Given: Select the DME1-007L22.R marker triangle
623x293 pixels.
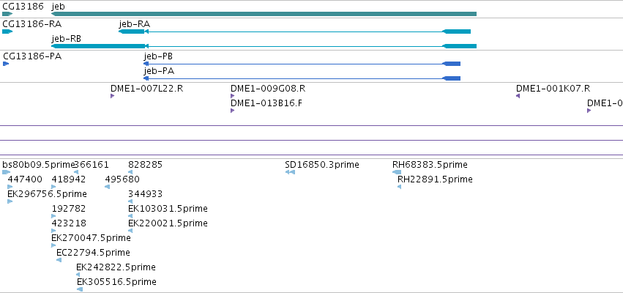Looking at the screenshot, I should click(x=113, y=96).
